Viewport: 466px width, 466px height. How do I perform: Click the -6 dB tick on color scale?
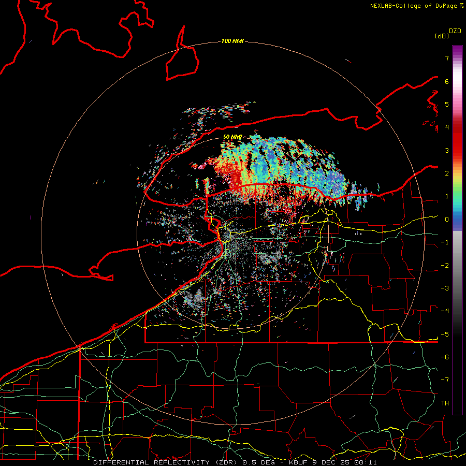pyautogui.click(x=445, y=357)
